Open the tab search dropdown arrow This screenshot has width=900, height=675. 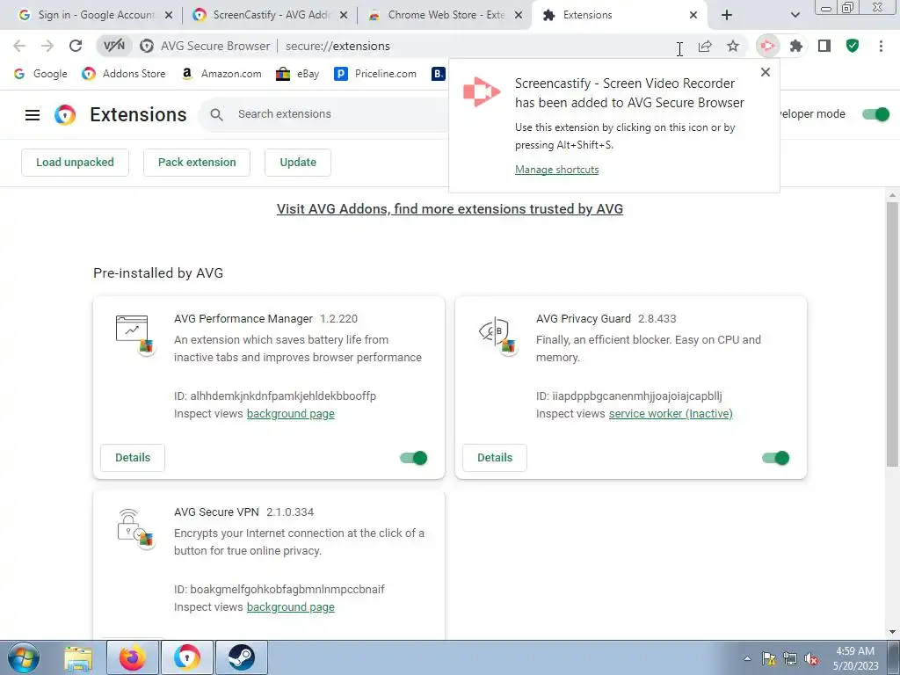coord(795,15)
